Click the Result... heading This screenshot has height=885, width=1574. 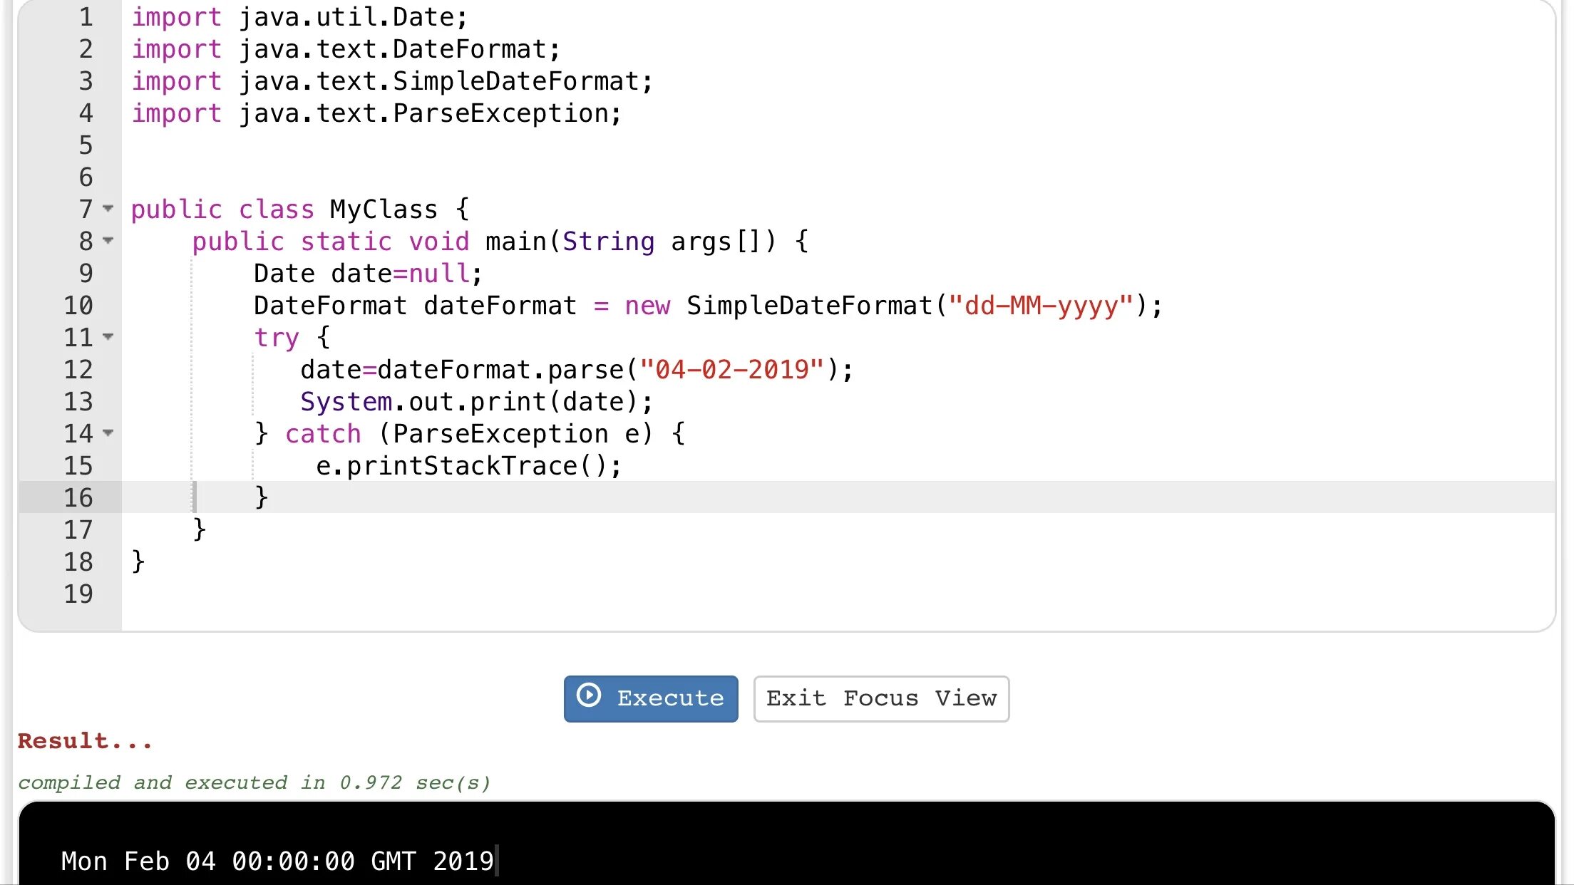85,741
